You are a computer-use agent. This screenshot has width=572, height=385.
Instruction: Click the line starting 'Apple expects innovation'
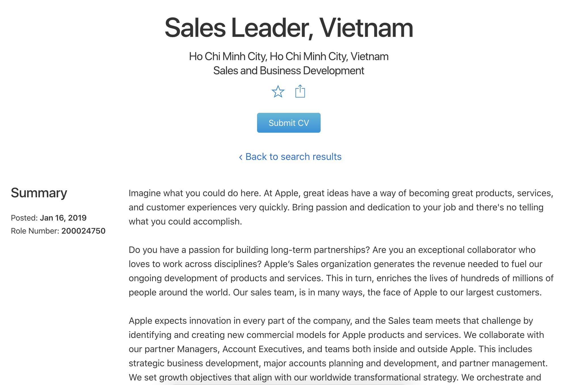pos(331,321)
